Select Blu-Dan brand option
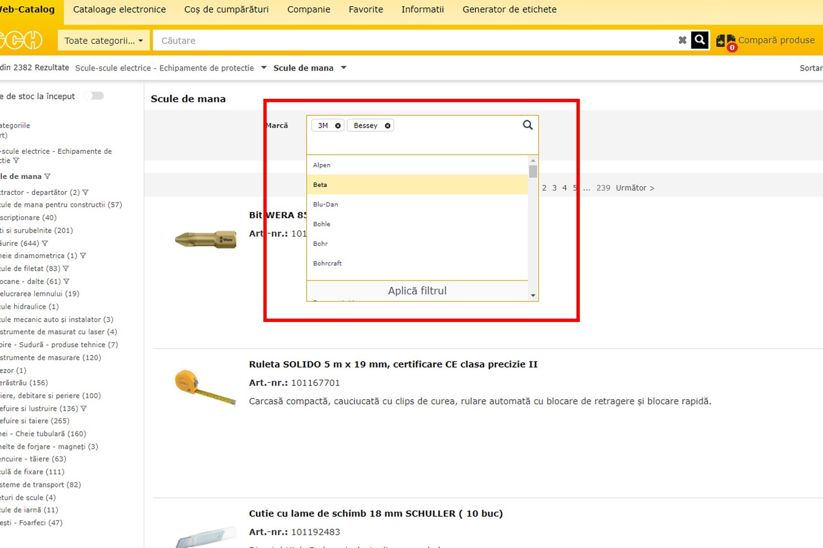This screenshot has height=548, width=823. (x=418, y=204)
